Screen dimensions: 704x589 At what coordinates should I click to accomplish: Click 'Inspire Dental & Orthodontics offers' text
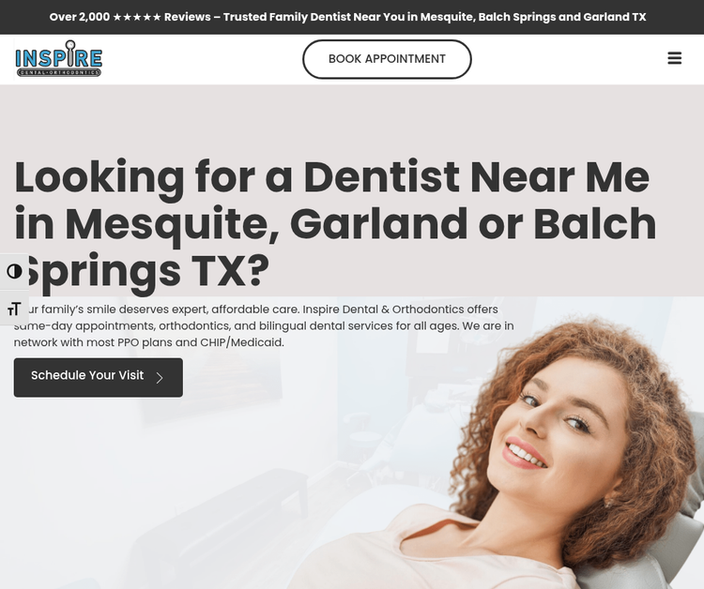pyautogui.click(x=400, y=310)
